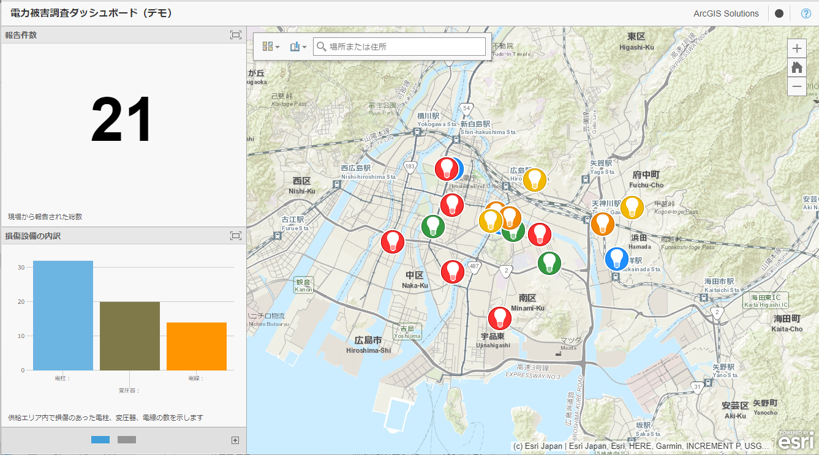Image resolution: width=819 pixels, height=455 pixels.
Task: Open the bookmarks dropdown
Action: pos(298,47)
